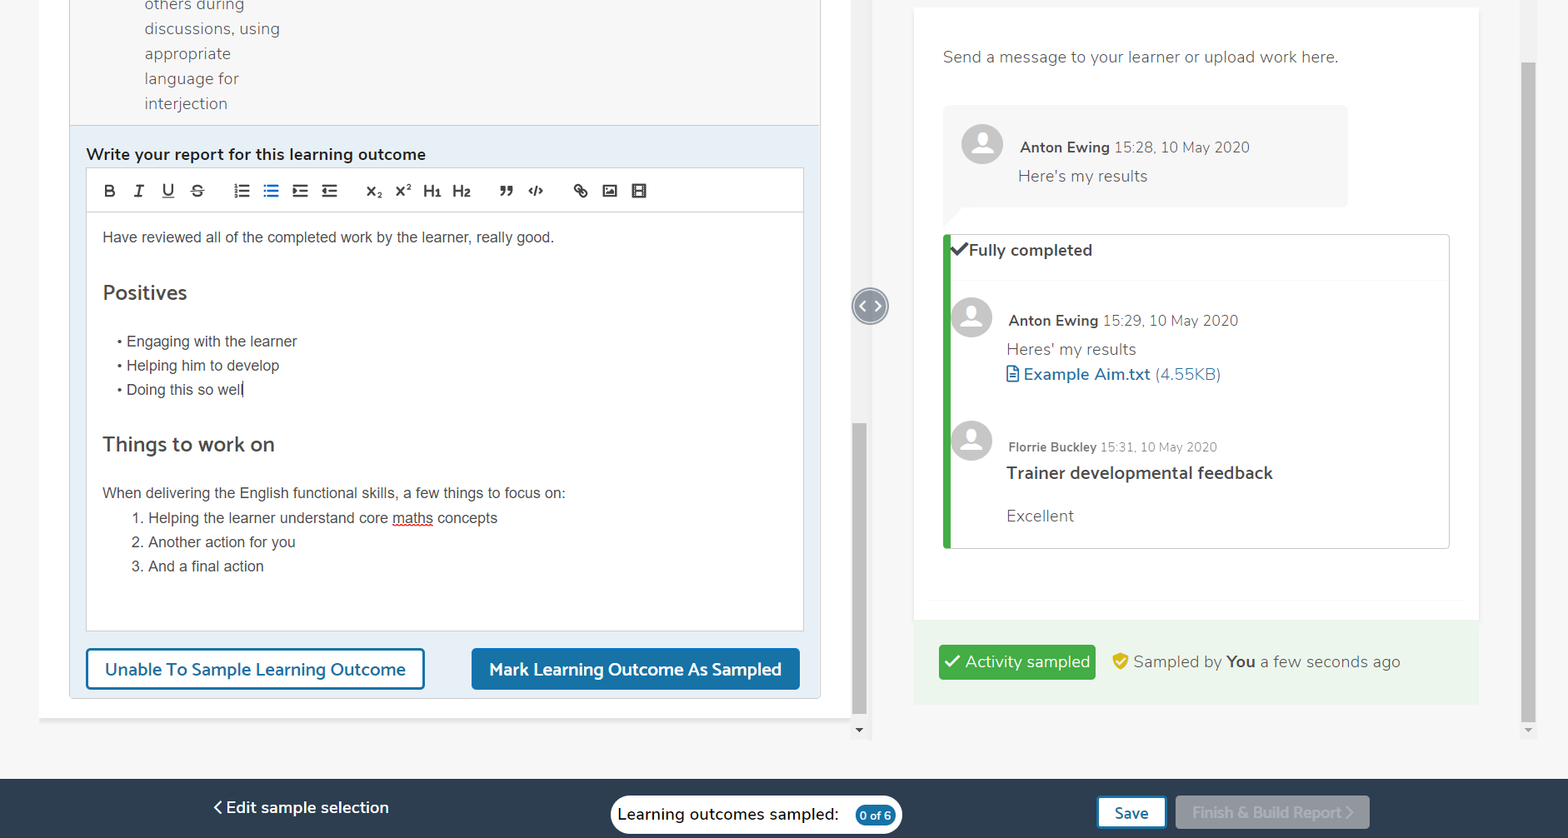The image size is (1568, 838).
Task: Click the Things to work on heading
Action: [188, 445]
